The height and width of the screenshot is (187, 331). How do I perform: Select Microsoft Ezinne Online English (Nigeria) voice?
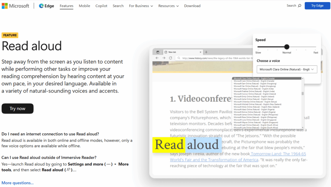(267, 112)
